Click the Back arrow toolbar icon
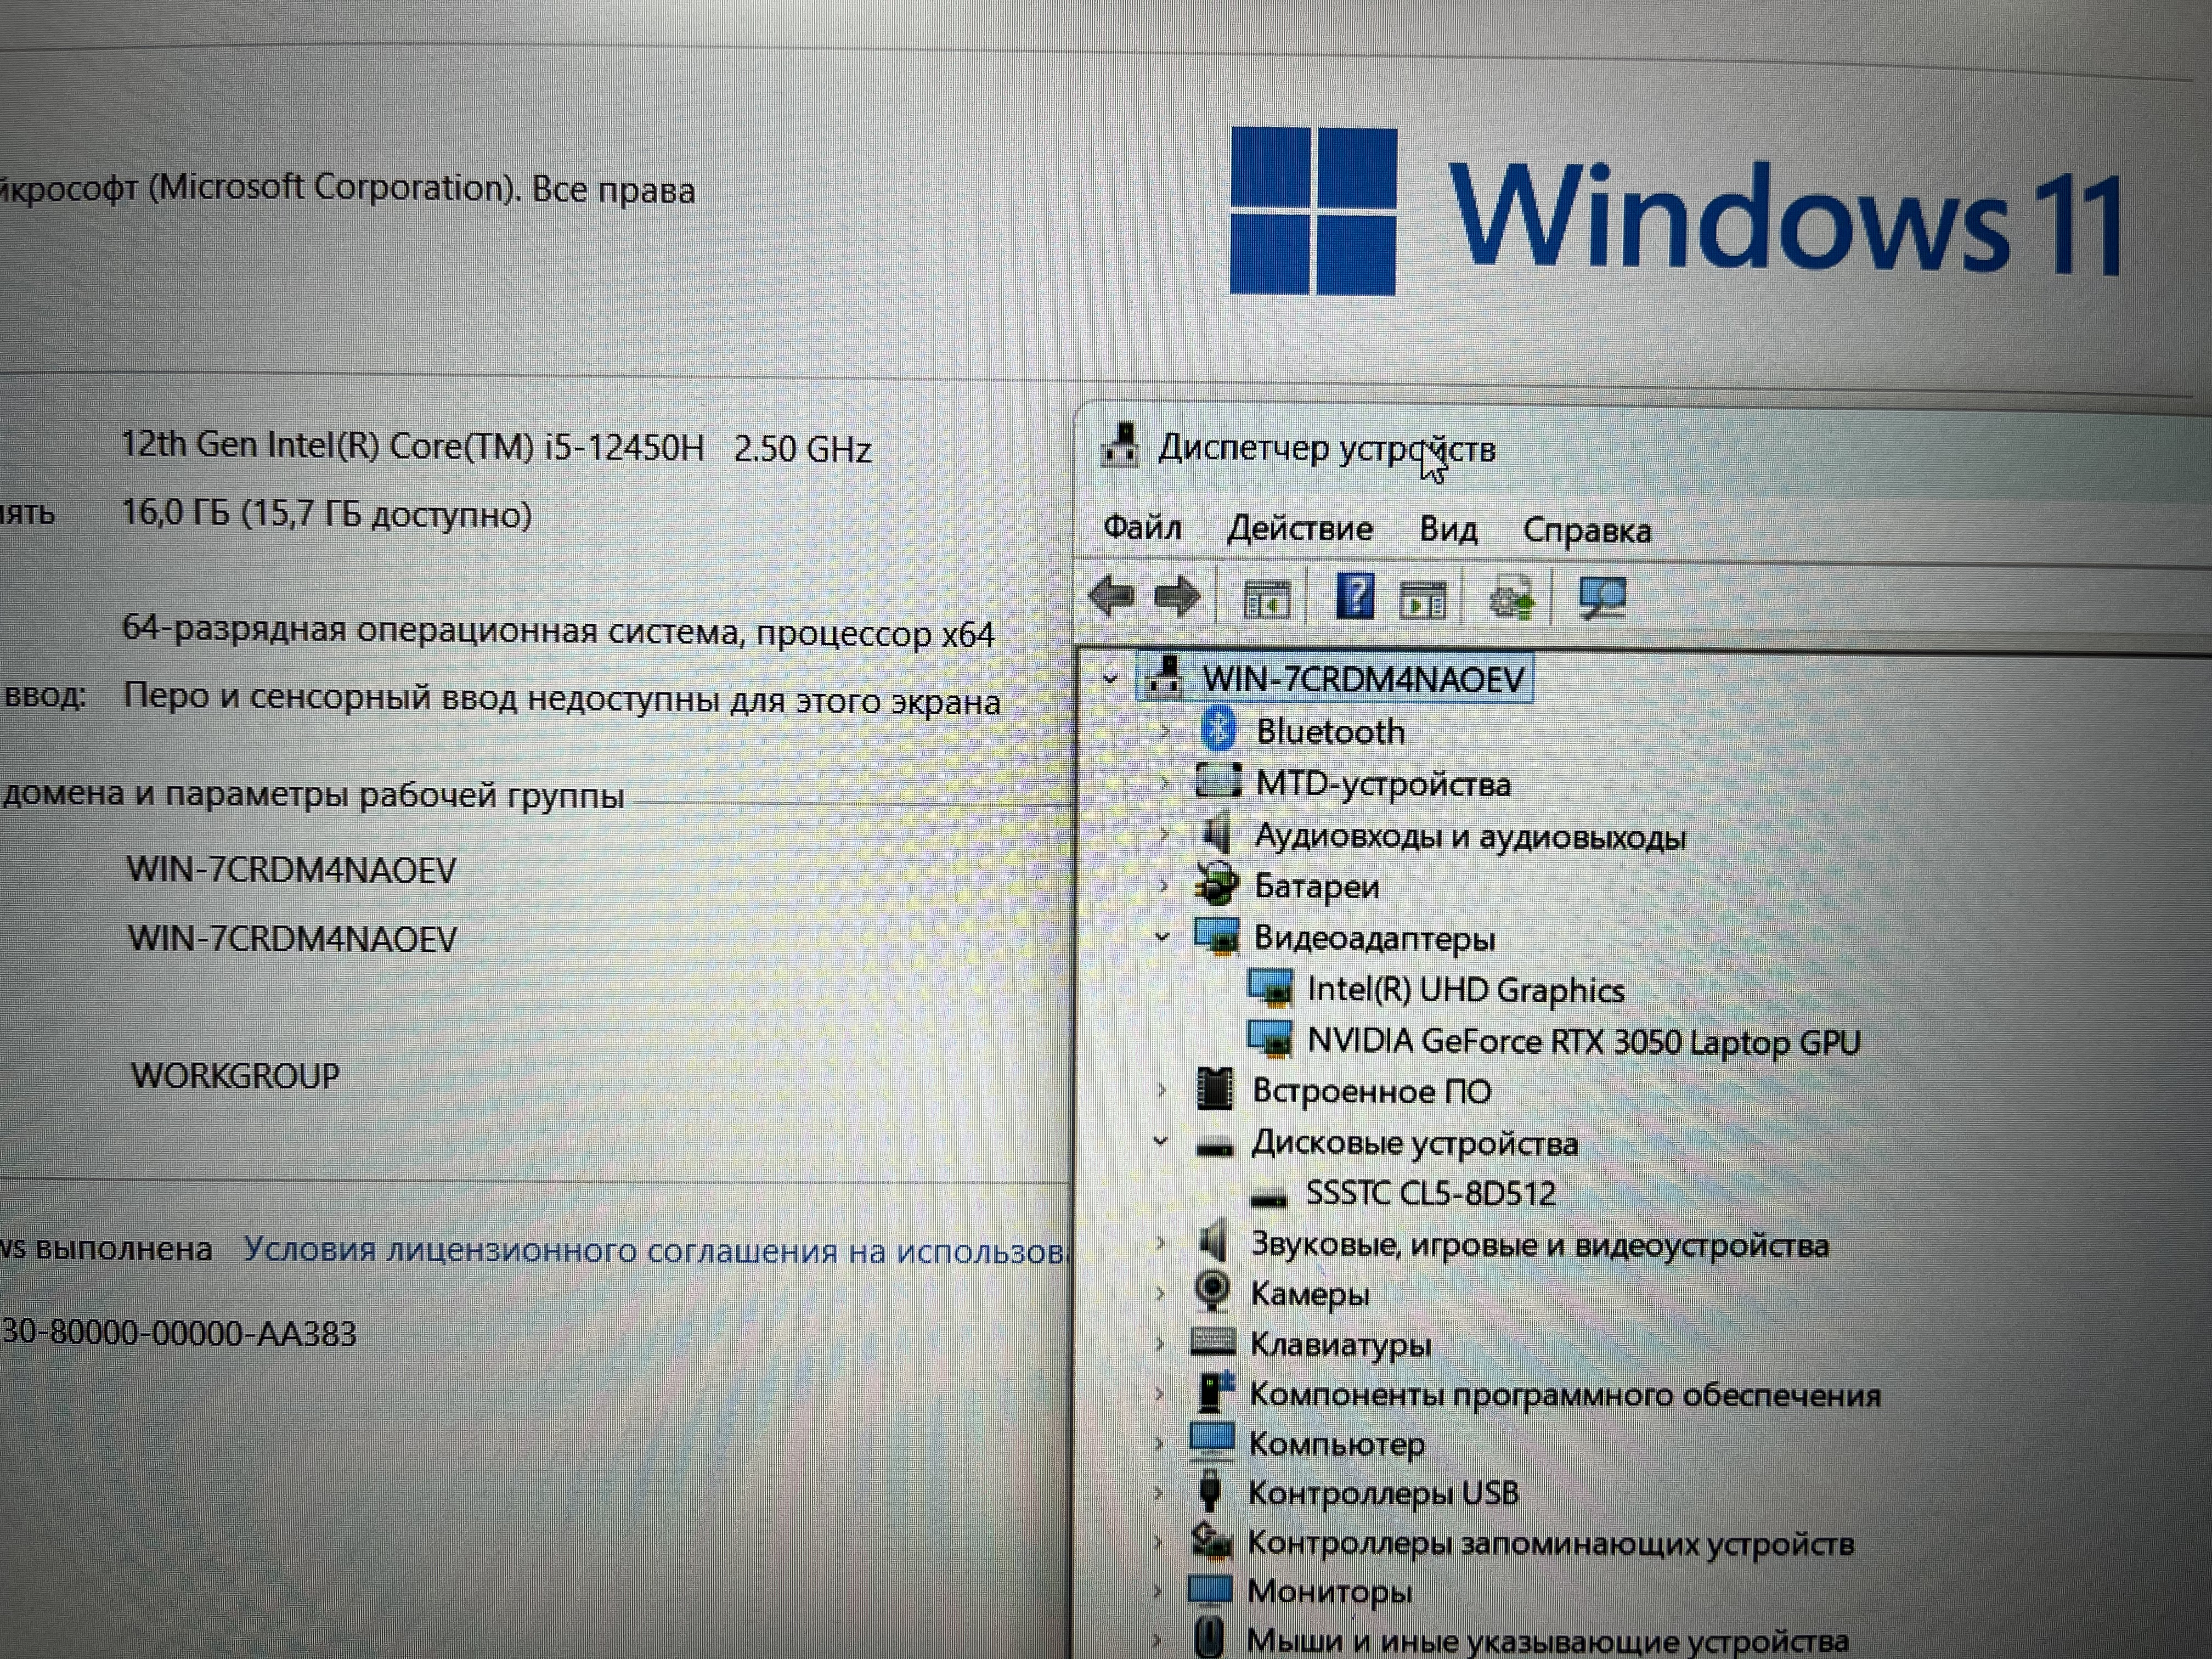The height and width of the screenshot is (1659, 2212). tap(1112, 597)
